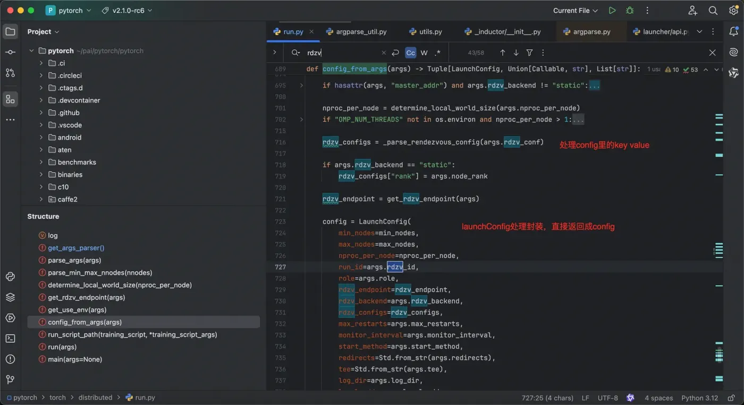Open the Git tool window
The height and width of the screenshot is (405, 744).
(10, 380)
